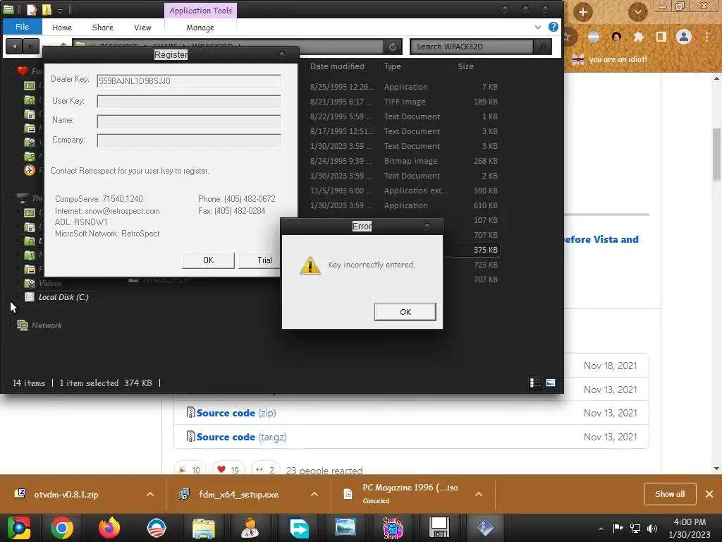Click the This PC computer icon
Image resolution: width=722 pixels, height=542 pixels.
(x=22, y=198)
